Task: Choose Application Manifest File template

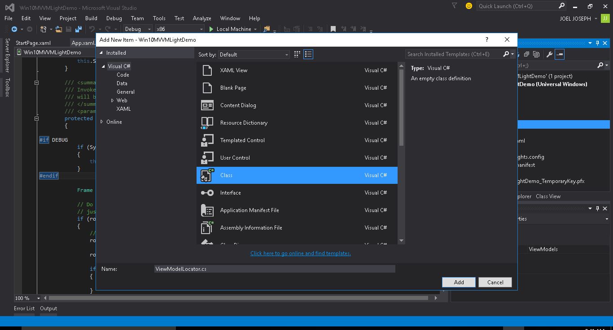Action: pos(297,210)
